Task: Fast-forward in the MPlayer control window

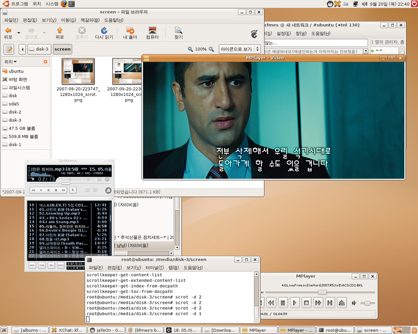Action: pyautogui.click(x=318, y=303)
